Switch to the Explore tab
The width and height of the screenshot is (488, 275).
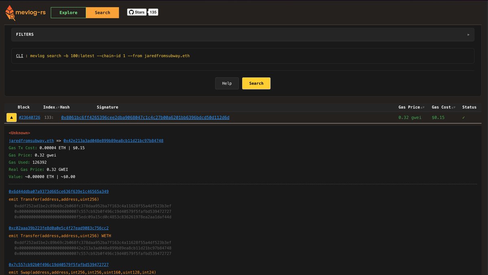click(x=68, y=13)
